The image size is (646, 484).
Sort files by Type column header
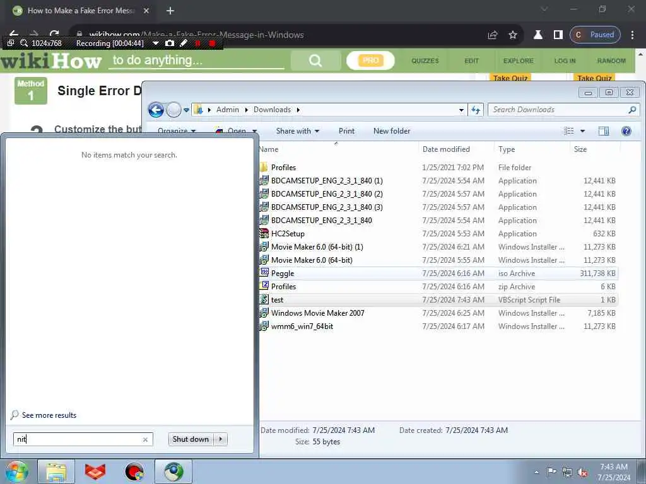(x=507, y=149)
